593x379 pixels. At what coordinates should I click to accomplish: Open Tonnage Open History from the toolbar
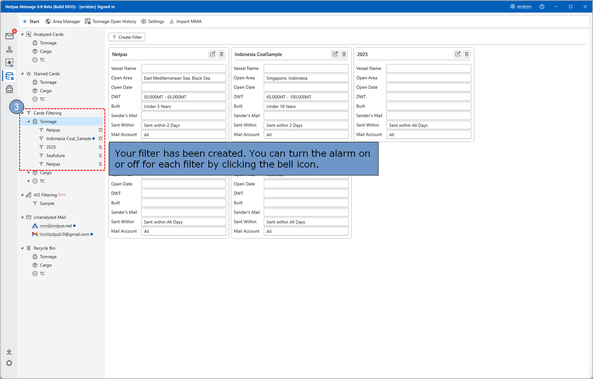[110, 22]
